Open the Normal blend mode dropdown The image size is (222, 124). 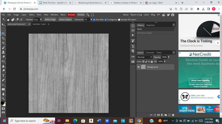click(144, 57)
